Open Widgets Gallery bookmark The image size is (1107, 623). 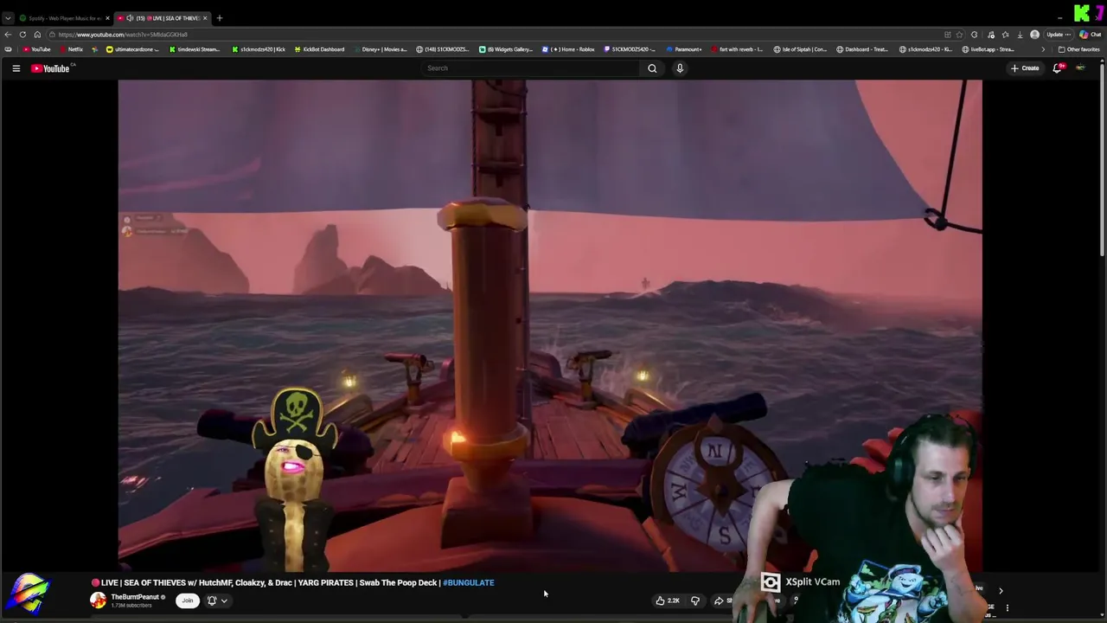tap(506, 49)
